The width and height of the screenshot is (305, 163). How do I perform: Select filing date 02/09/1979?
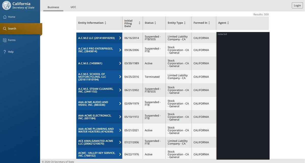[132, 104]
